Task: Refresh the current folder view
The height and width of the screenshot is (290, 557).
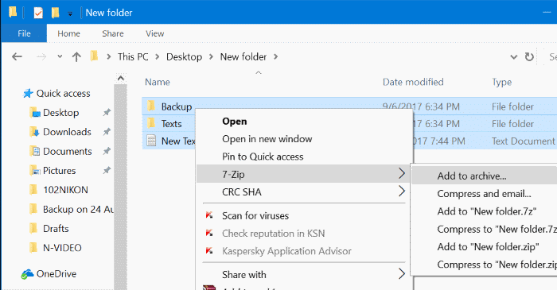Action: click(529, 56)
